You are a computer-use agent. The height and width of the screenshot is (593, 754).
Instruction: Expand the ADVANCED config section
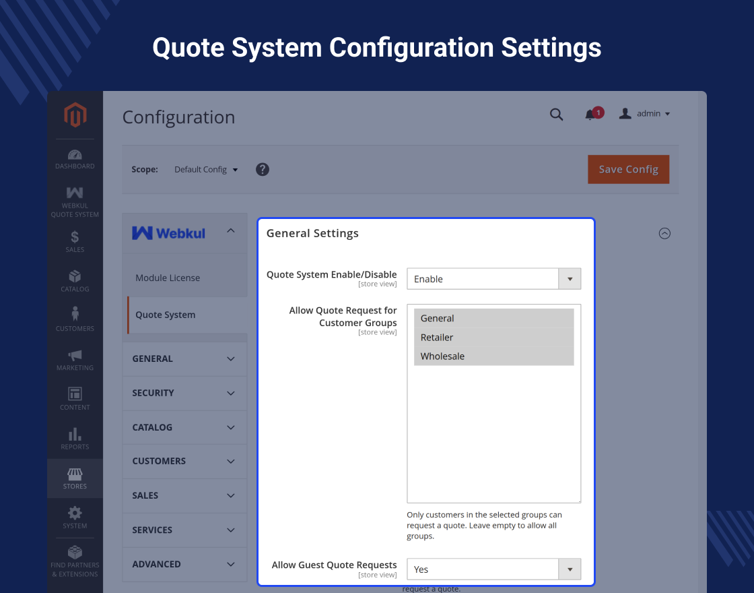184,564
